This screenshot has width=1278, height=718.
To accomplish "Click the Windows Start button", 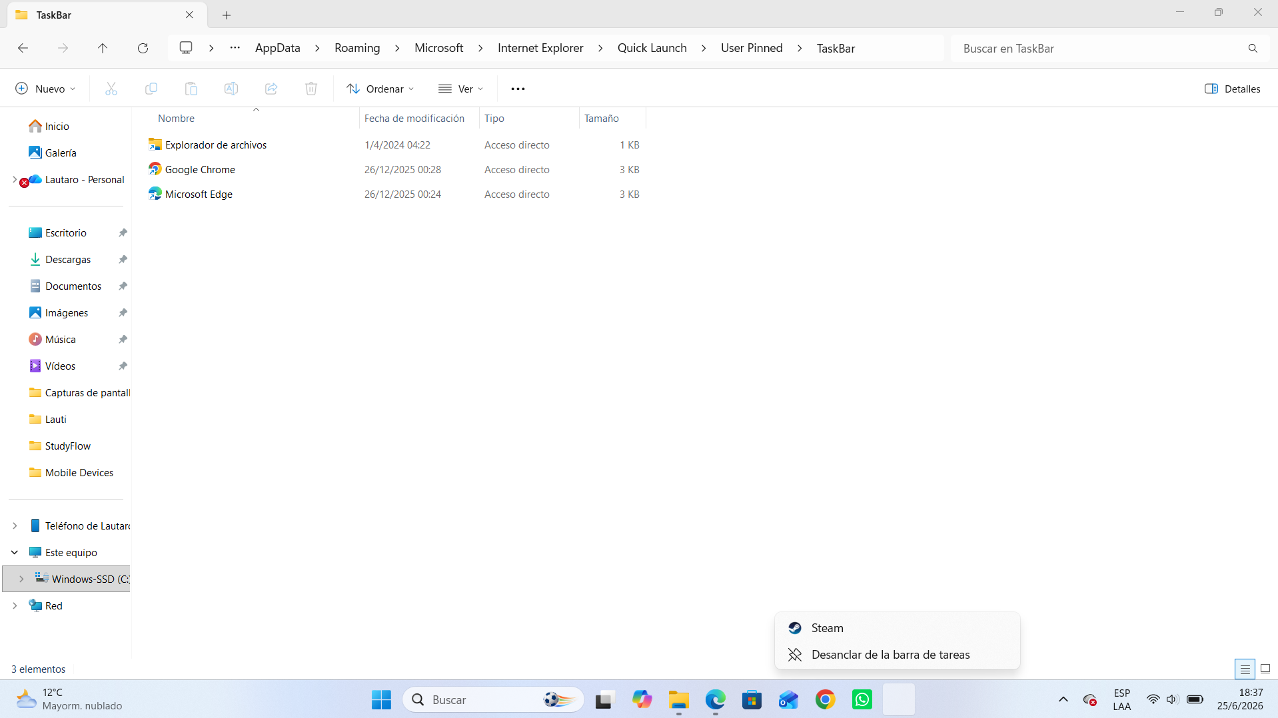I will [382, 699].
